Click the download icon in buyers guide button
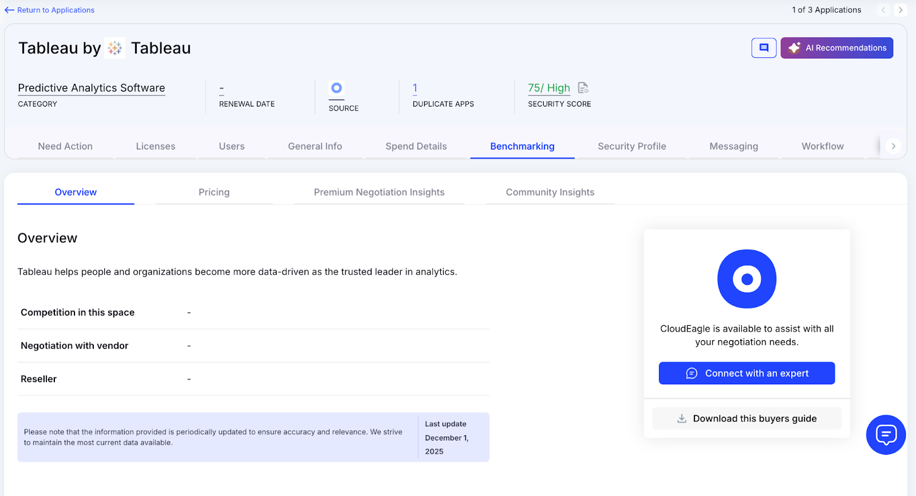This screenshot has height=496, width=916. (x=681, y=419)
